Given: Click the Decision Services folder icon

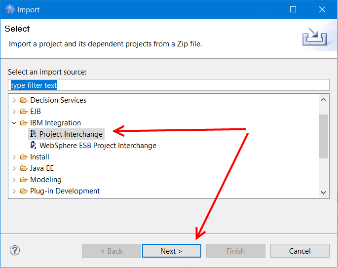Looking at the screenshot, I should (24, 100).
